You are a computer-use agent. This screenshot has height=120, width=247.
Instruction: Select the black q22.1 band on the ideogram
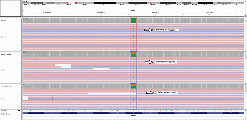tap(206, 3)
